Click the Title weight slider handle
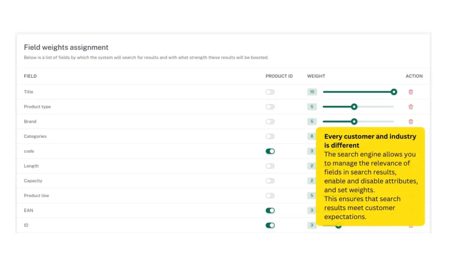 click(x=394, y=92)
